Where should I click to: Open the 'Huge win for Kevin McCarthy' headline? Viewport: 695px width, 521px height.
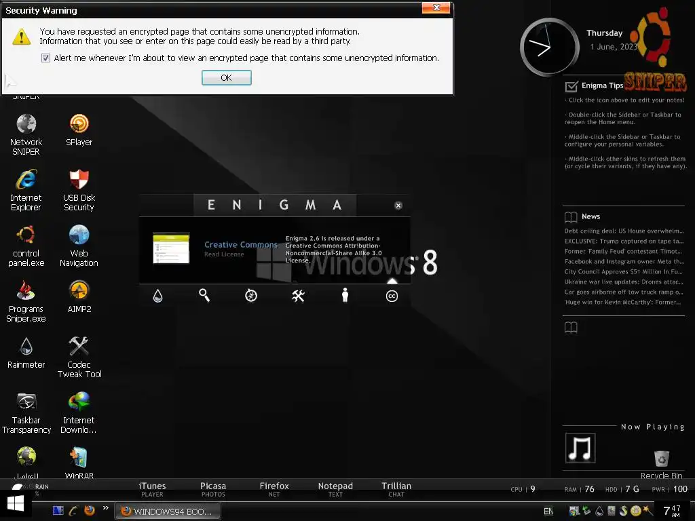click(x=624, y=302)
